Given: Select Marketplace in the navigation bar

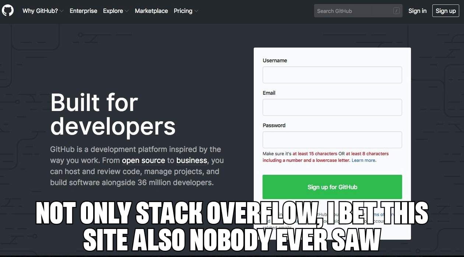Looking at the screenshot, I should coord(151,11).
